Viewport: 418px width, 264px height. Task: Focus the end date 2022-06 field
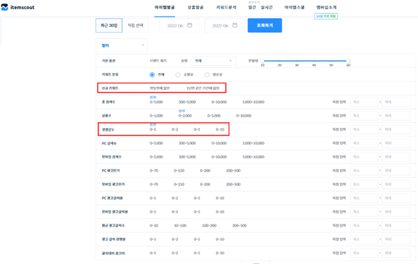pyautogui.click(x=225, y=25)
